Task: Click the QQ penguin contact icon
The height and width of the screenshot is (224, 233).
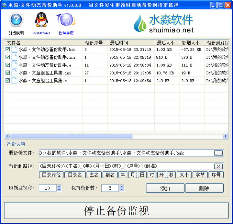Action: (x=41, y=20)
